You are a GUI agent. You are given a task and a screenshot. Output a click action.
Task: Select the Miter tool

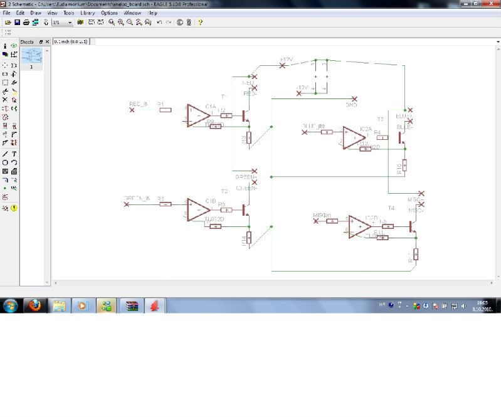[x=14, y=135]
